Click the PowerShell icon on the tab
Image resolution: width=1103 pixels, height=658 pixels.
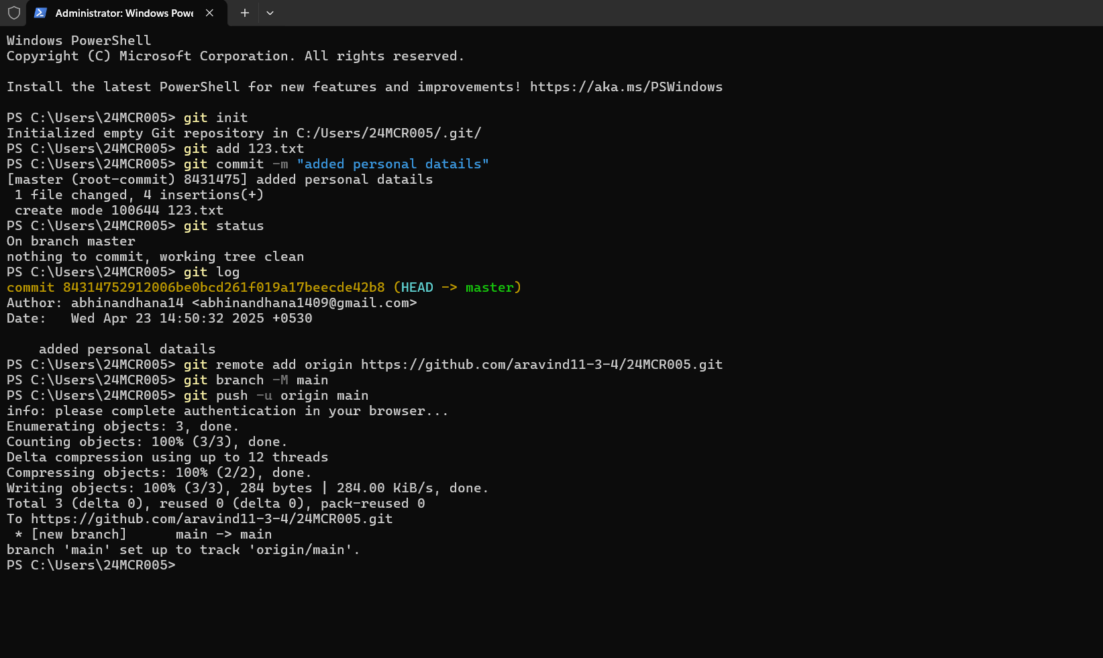point(40,13)
